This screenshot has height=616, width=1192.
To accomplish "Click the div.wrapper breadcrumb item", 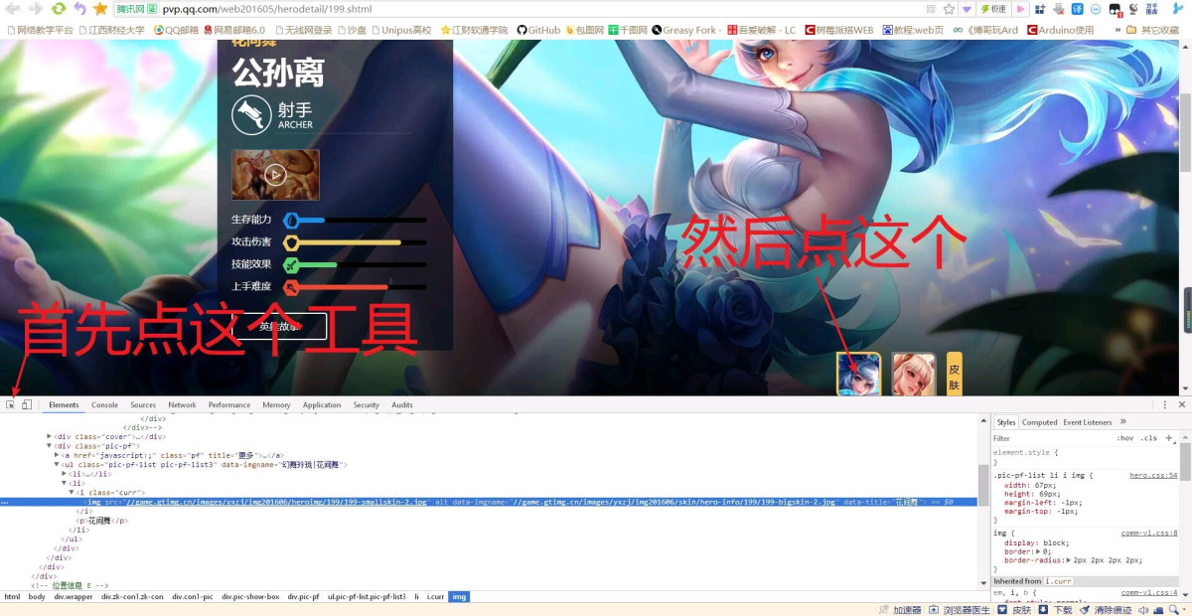I will click(74, 597).
